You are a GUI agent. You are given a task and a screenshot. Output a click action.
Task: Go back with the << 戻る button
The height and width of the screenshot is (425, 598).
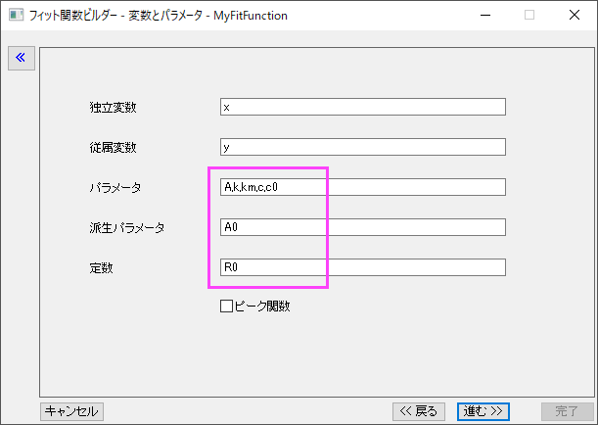(419, 411)
